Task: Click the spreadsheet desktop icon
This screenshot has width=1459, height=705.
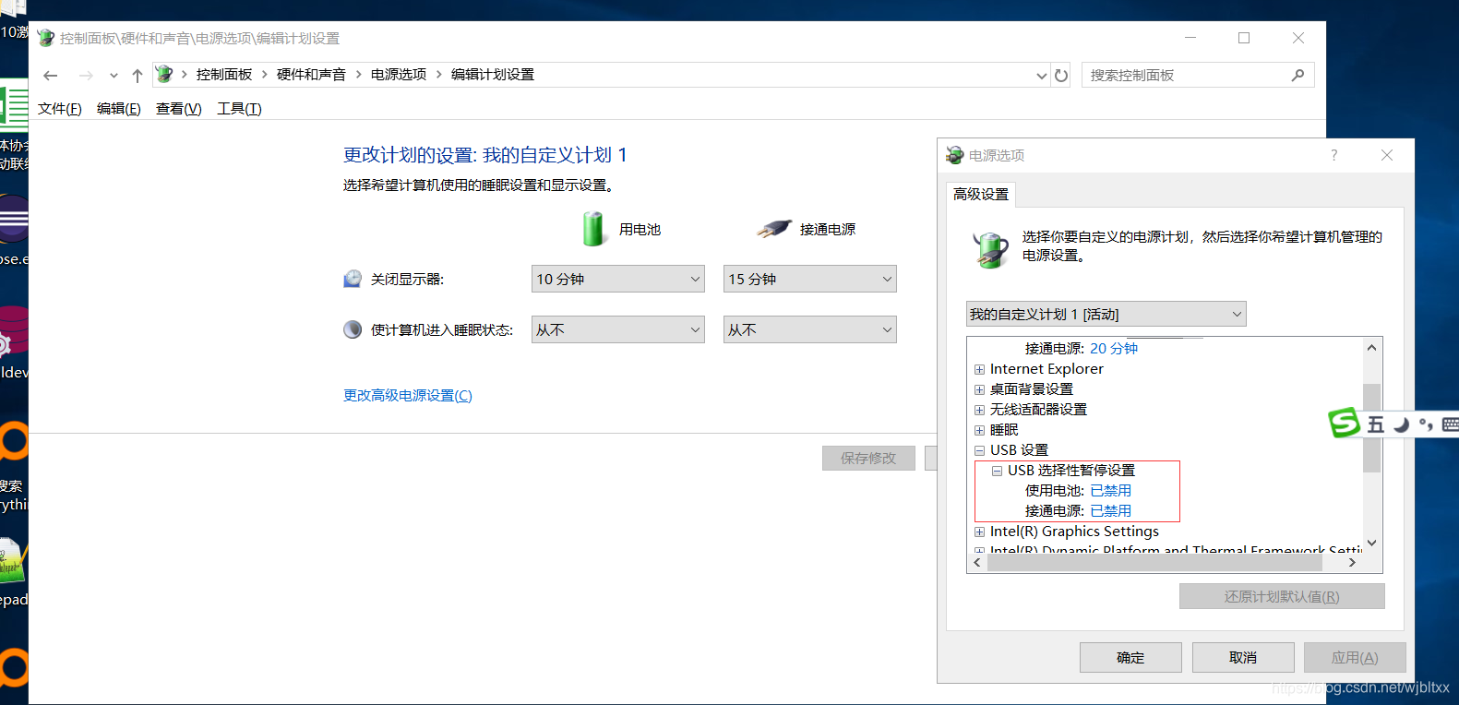Action: (x=13, y=107)
